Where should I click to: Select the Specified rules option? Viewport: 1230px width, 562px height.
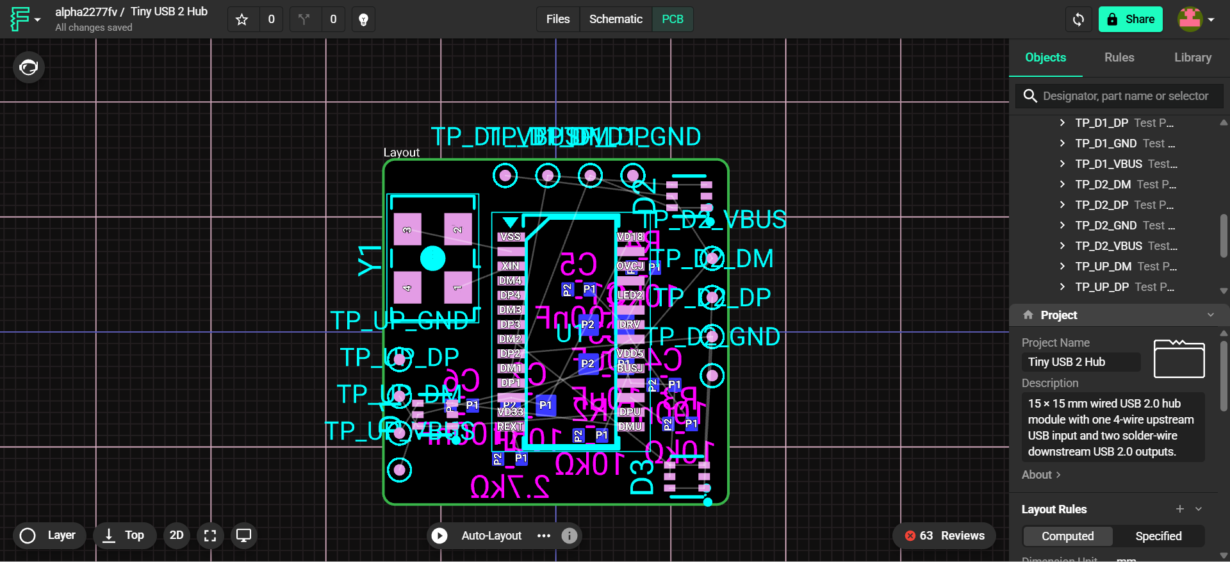(1158, 536)
